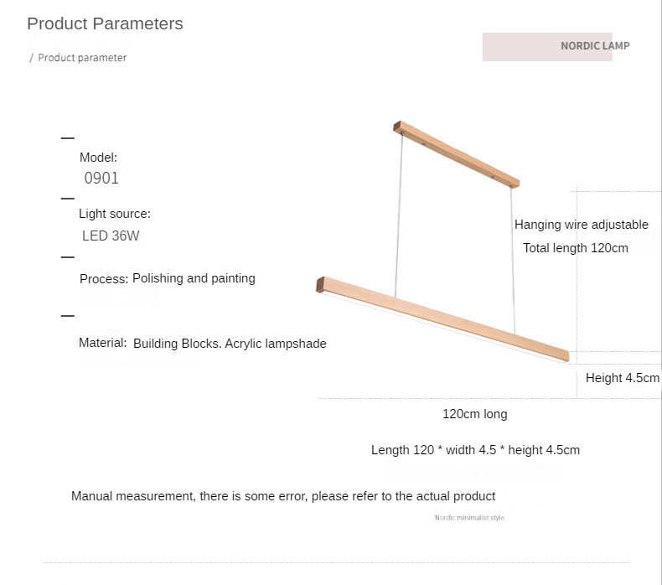Select the Product parameter breadcrumb text

(82, 58)
